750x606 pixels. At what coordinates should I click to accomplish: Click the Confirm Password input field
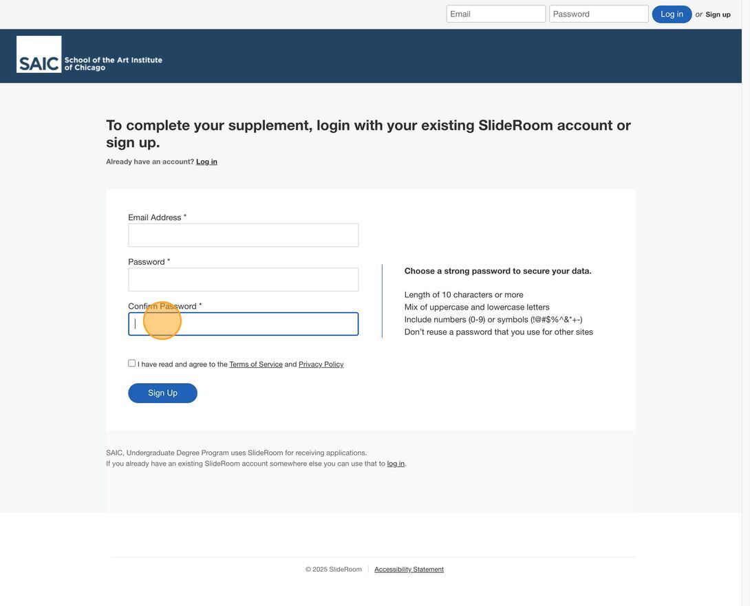click(x=244, y=324)
